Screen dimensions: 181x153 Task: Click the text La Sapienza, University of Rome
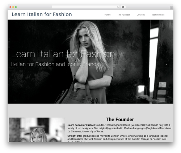coord(85,131)
